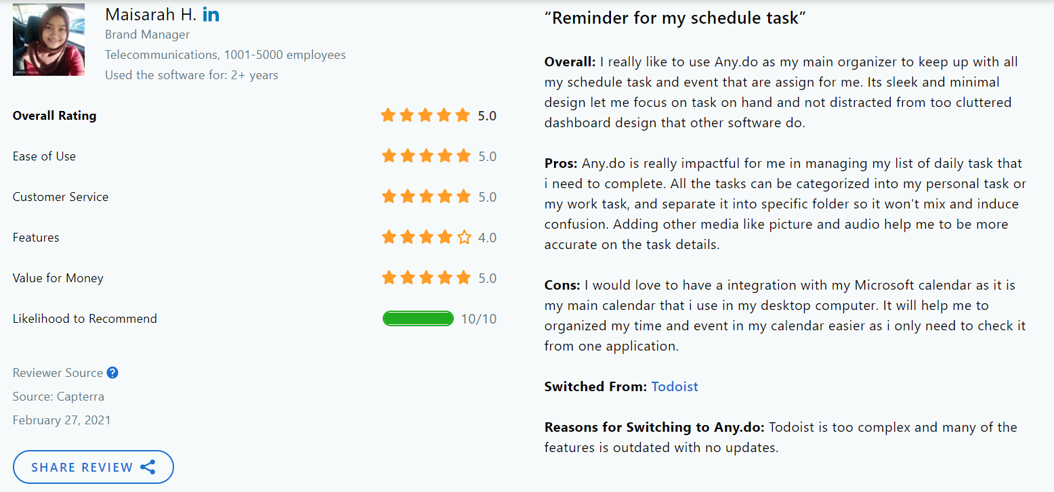Screen dimensions: 1054x492
Task: Select the first star in Ease of Use
Action: click(x=389, y=156)
